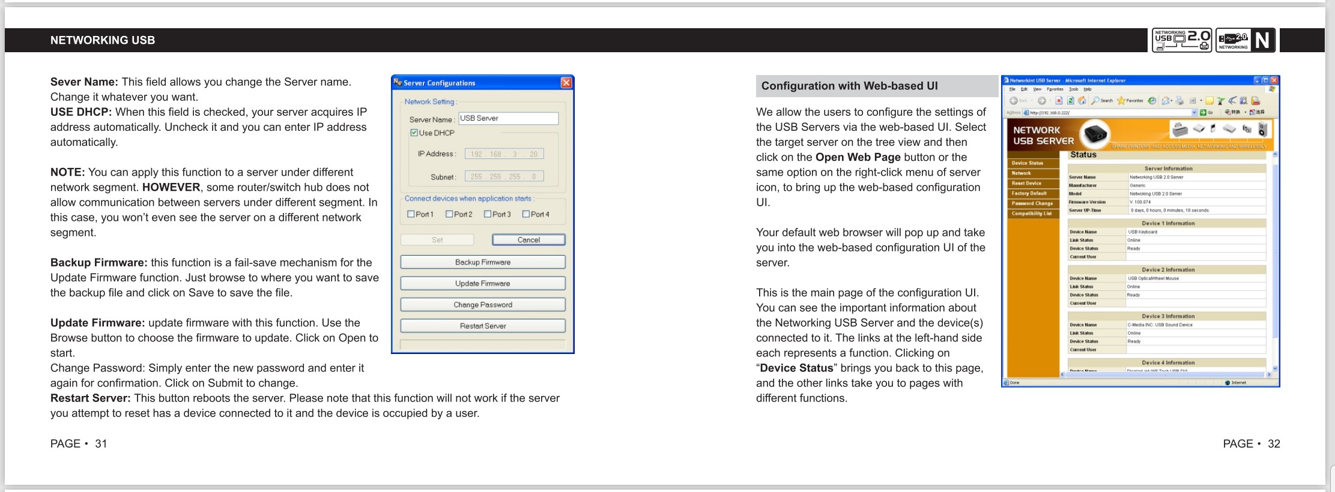
Task: Click the N Networking logo in header
Action: [x=1246, y=40]
